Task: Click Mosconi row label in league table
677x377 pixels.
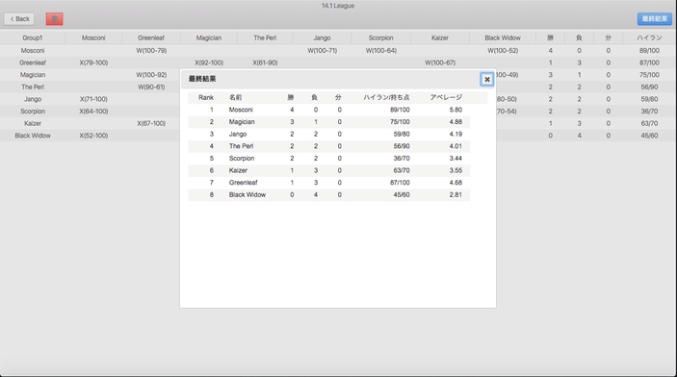Action: 33,50
